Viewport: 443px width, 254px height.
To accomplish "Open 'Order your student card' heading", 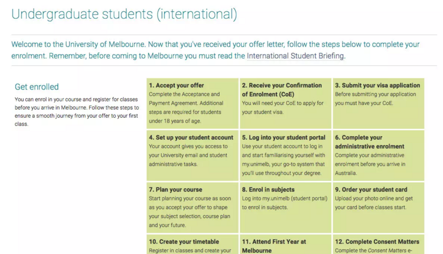I will [x=371, y=190].
